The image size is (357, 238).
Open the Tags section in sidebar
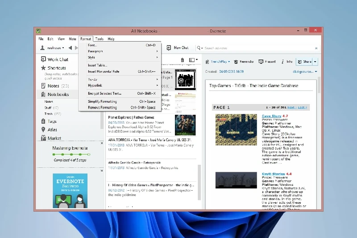[x=52, y=121]
